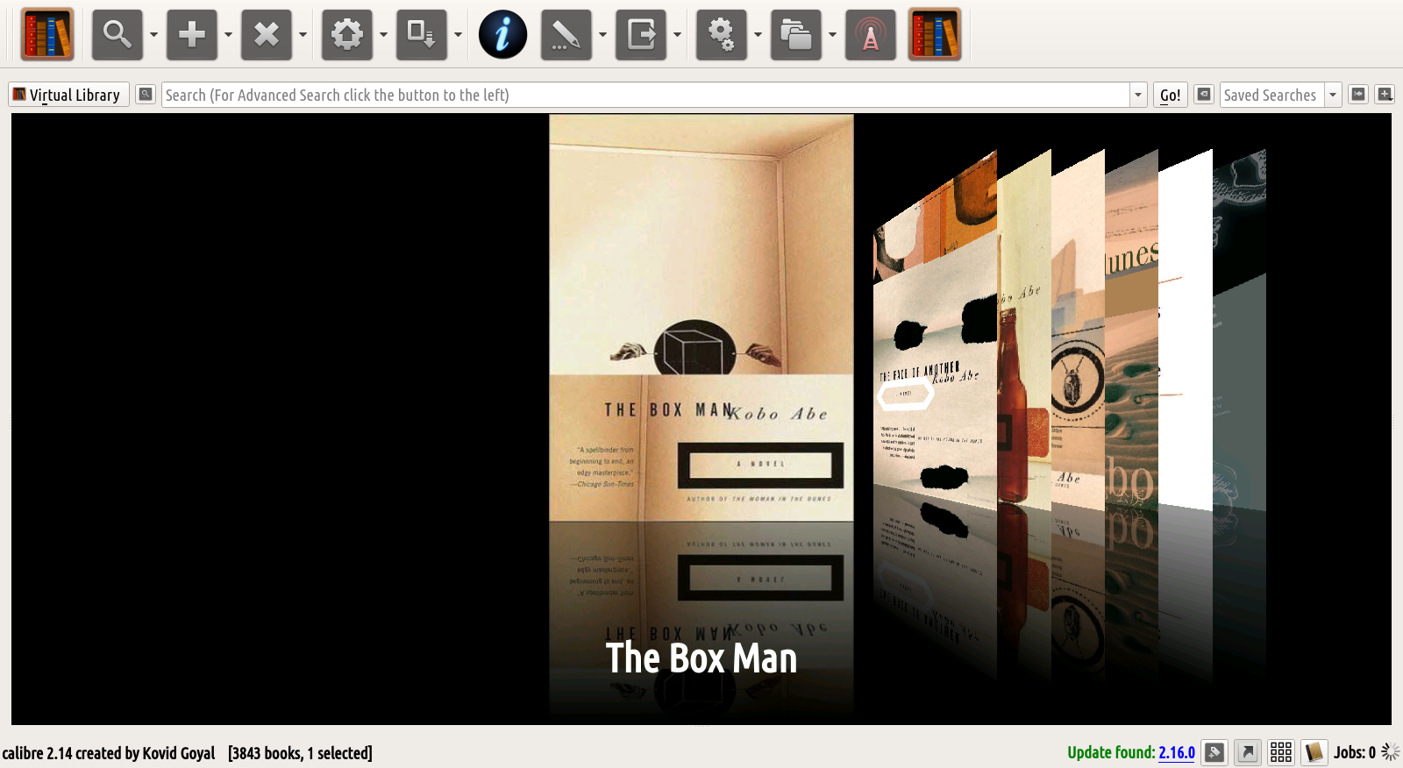This screenshot has width=1403, height=768.
Task: Click the Jobs: 0 indicator
Action: tap(1355, 752)
